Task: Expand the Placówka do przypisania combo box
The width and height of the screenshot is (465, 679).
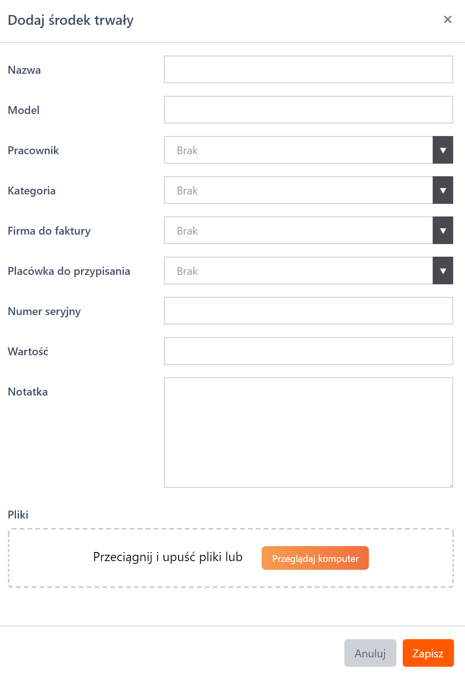Action: coord(298,271)
